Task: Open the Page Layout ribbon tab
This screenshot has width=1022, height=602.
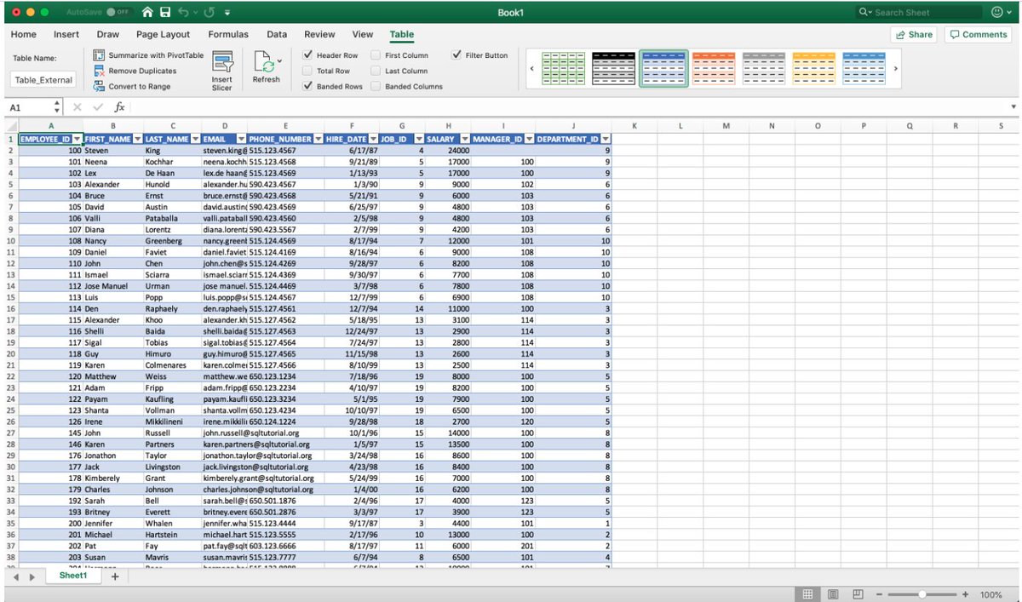Action: point(164,35)
